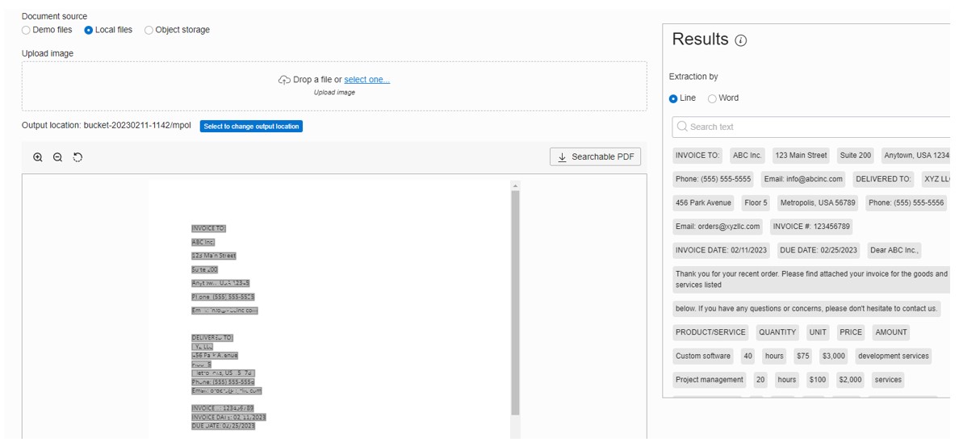This screenshot has height=446, width=959.
Task: Click the search magnifier icon
Action: 682,127
